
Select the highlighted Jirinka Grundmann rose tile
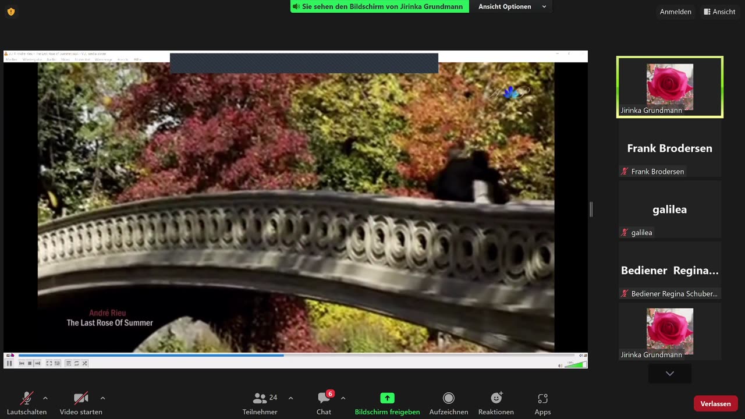click(670, 87)
